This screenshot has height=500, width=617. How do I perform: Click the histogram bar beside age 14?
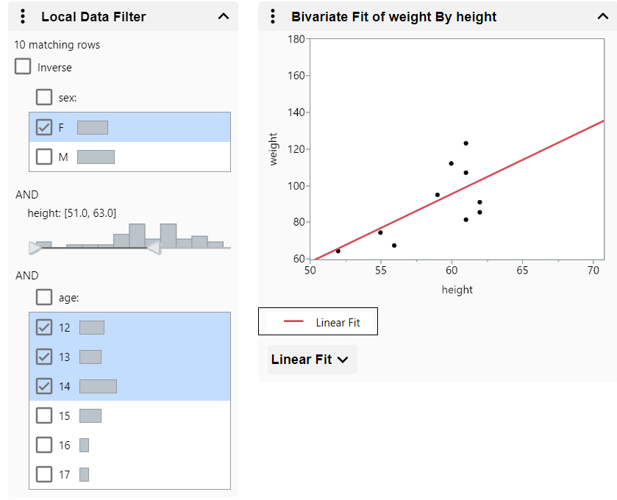point(97,385)
